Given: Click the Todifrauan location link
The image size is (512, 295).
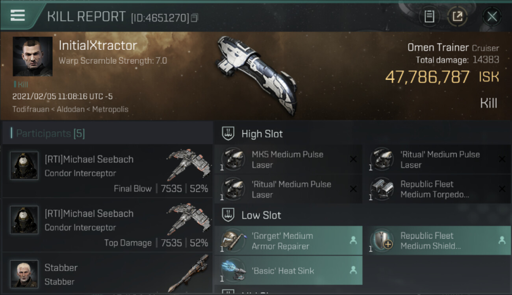Looking at the screenshot, I should click(x=29, y=109).
